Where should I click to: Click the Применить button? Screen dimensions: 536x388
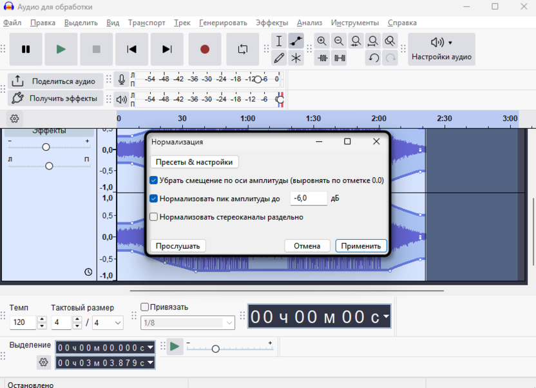click(x=361, y=246)
